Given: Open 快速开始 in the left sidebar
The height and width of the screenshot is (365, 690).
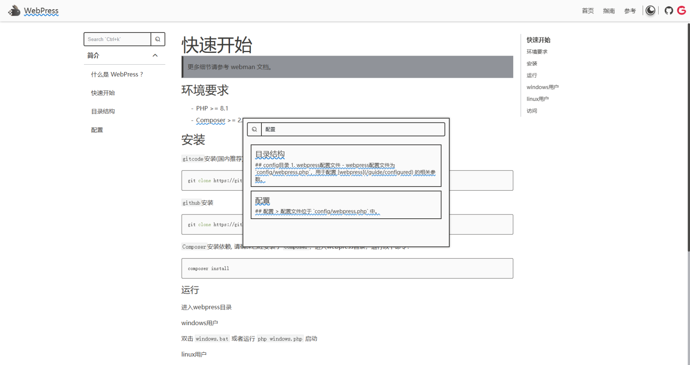Looking at the screenshot, I should coord(103,93).
